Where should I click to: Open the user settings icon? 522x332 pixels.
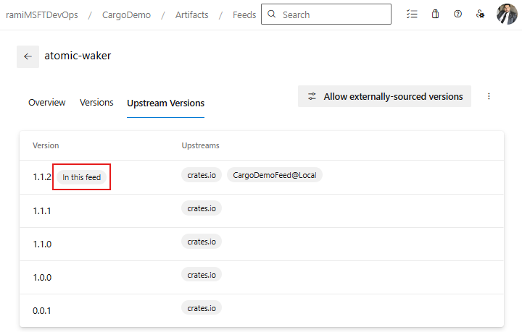click(480, 14)
